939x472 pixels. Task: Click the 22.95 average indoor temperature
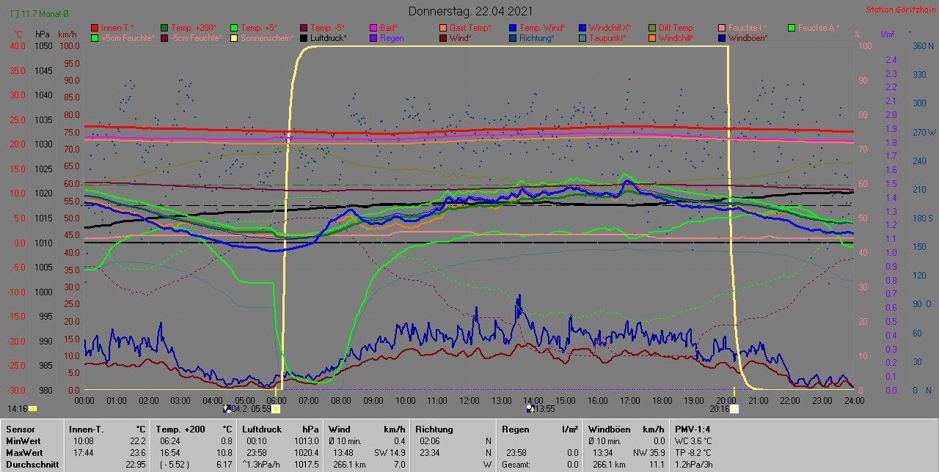coord(136,464)
